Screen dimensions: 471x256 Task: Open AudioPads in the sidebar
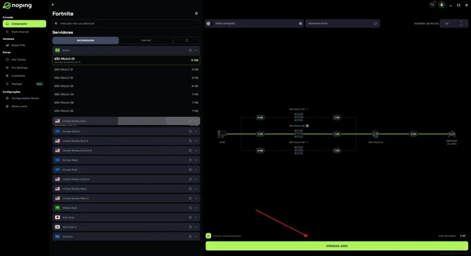[18, 76]
